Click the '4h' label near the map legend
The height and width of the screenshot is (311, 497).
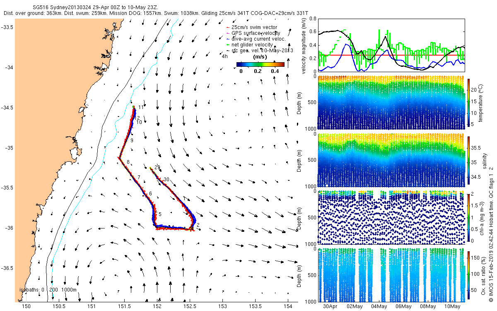tap(225, 56)
